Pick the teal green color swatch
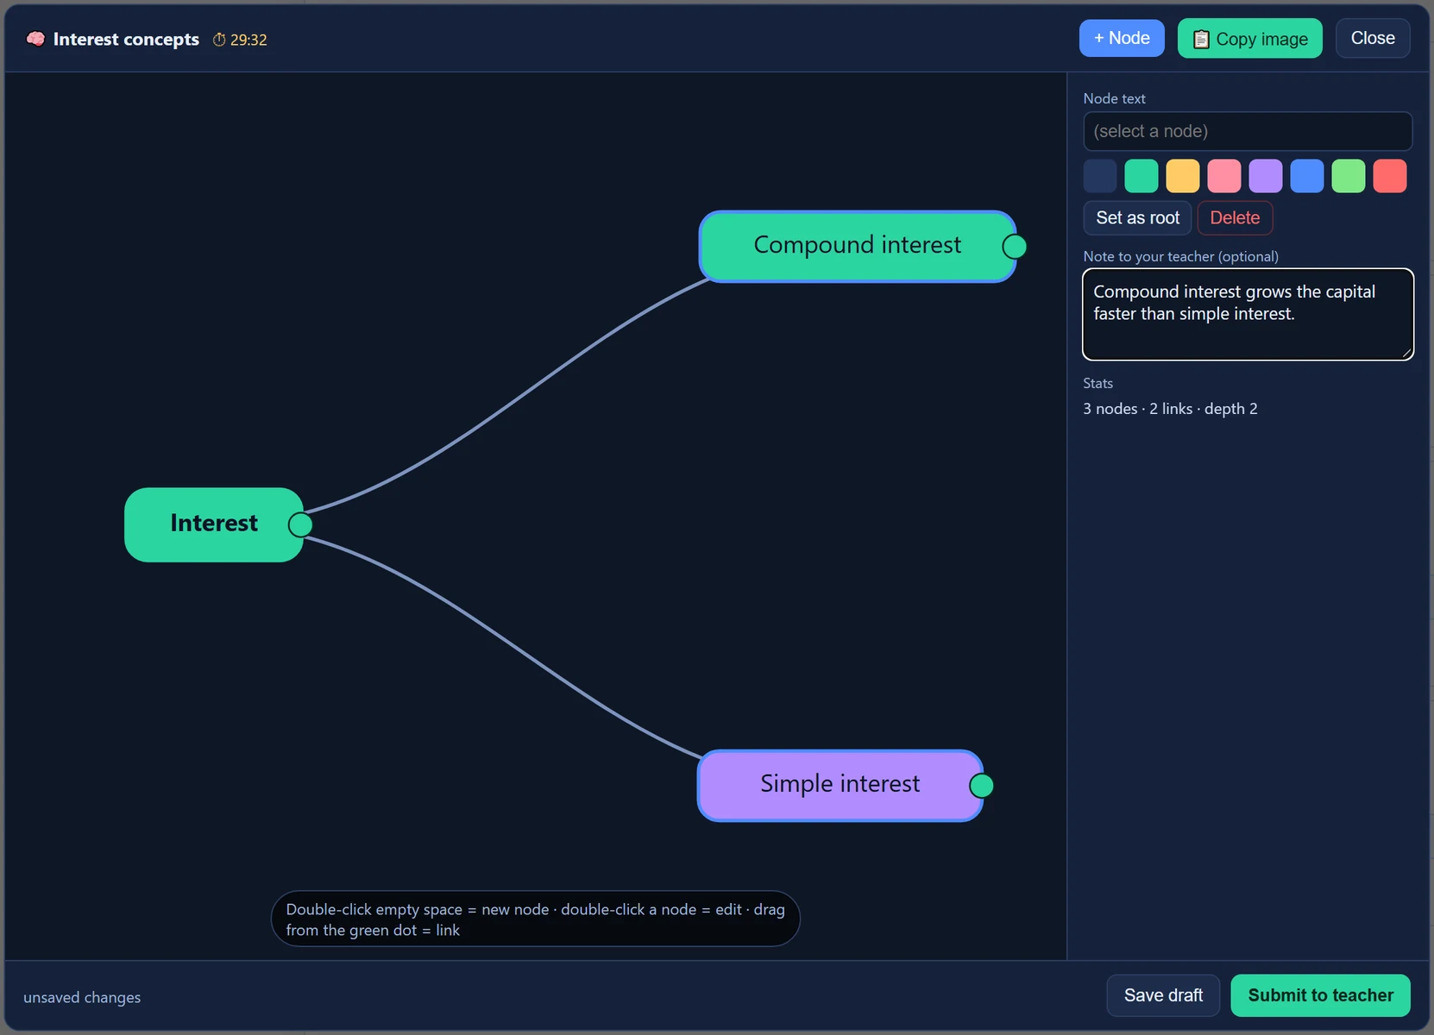 [1142, 176]
